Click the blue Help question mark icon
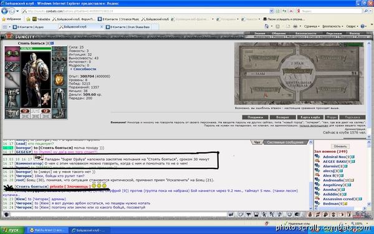The height and width of the screenshot is (234, 374). pos(363,26)
